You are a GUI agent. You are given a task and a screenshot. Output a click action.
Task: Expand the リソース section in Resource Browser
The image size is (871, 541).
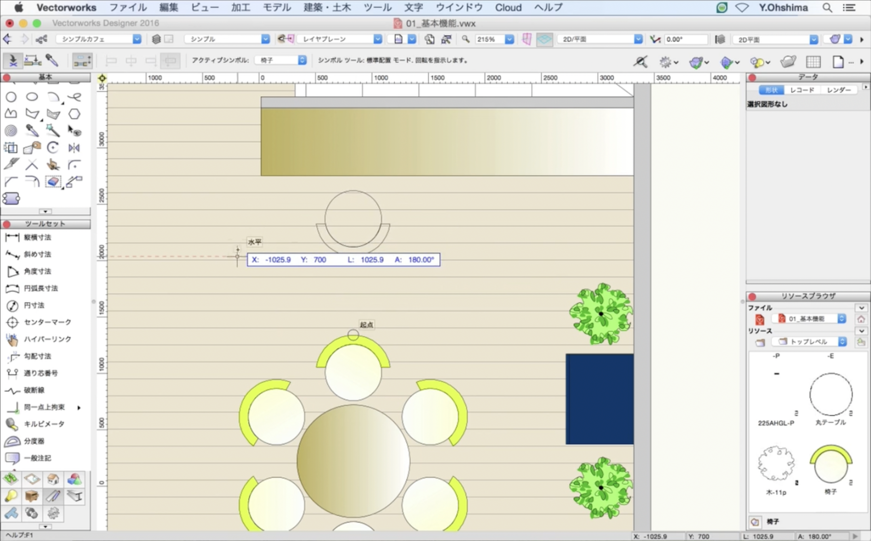click(x=861, y=331)
